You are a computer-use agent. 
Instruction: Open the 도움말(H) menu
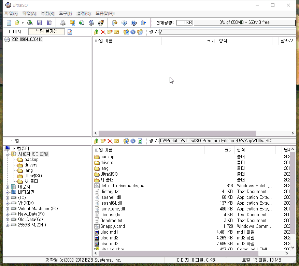click(104, 14)
